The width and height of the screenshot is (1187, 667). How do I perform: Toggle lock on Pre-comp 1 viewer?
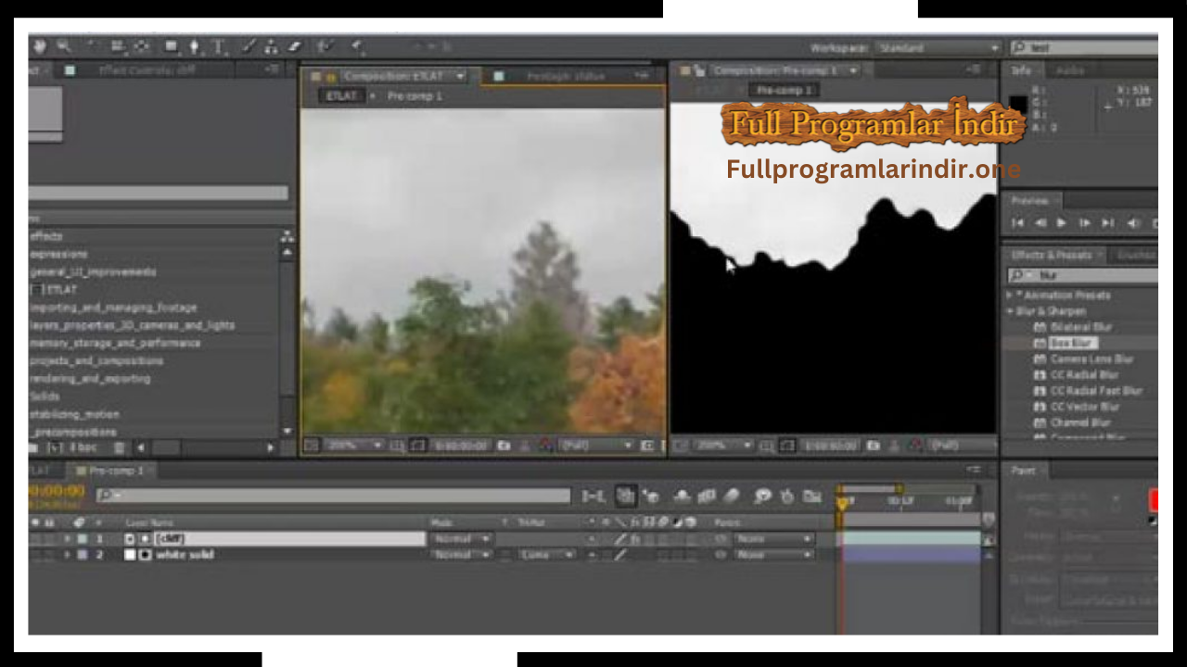point(700,70)
